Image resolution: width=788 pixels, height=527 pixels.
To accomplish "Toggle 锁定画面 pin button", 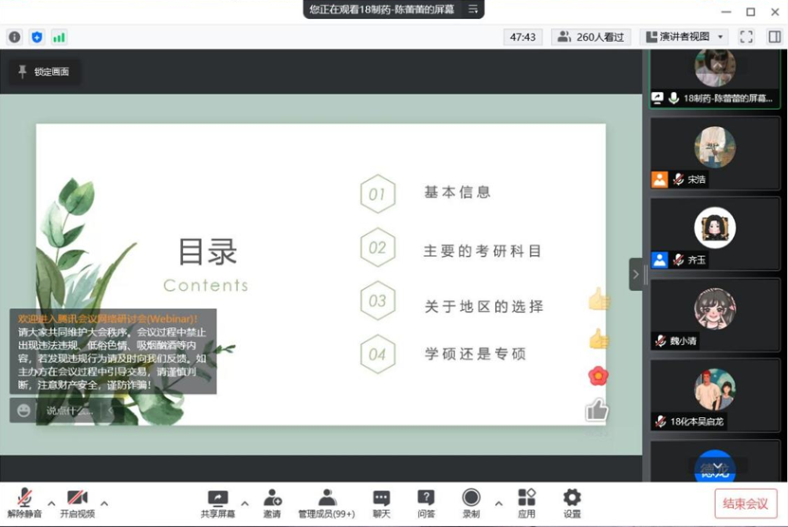I will (x=44, y=71).
